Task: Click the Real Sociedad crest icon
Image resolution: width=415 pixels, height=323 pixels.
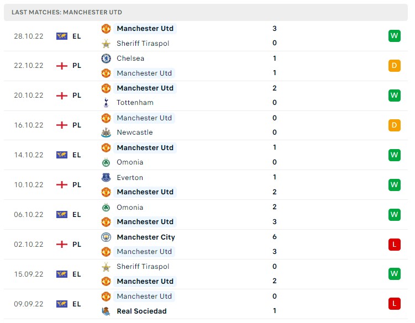Action: pos(106,311)
